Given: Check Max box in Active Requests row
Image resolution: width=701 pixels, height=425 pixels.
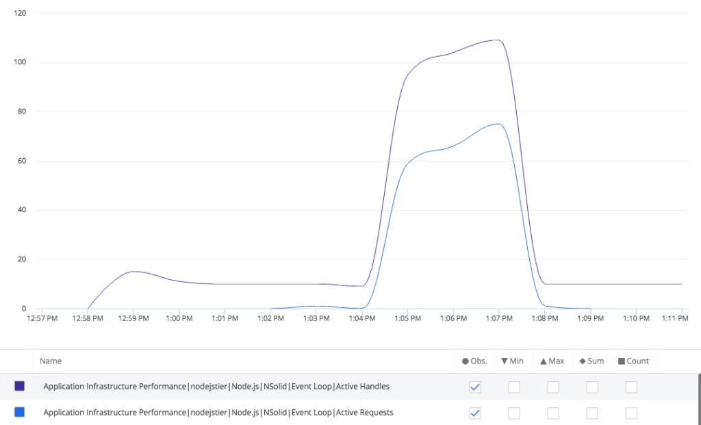Looking at the screenshot, I should coord(553,413).
